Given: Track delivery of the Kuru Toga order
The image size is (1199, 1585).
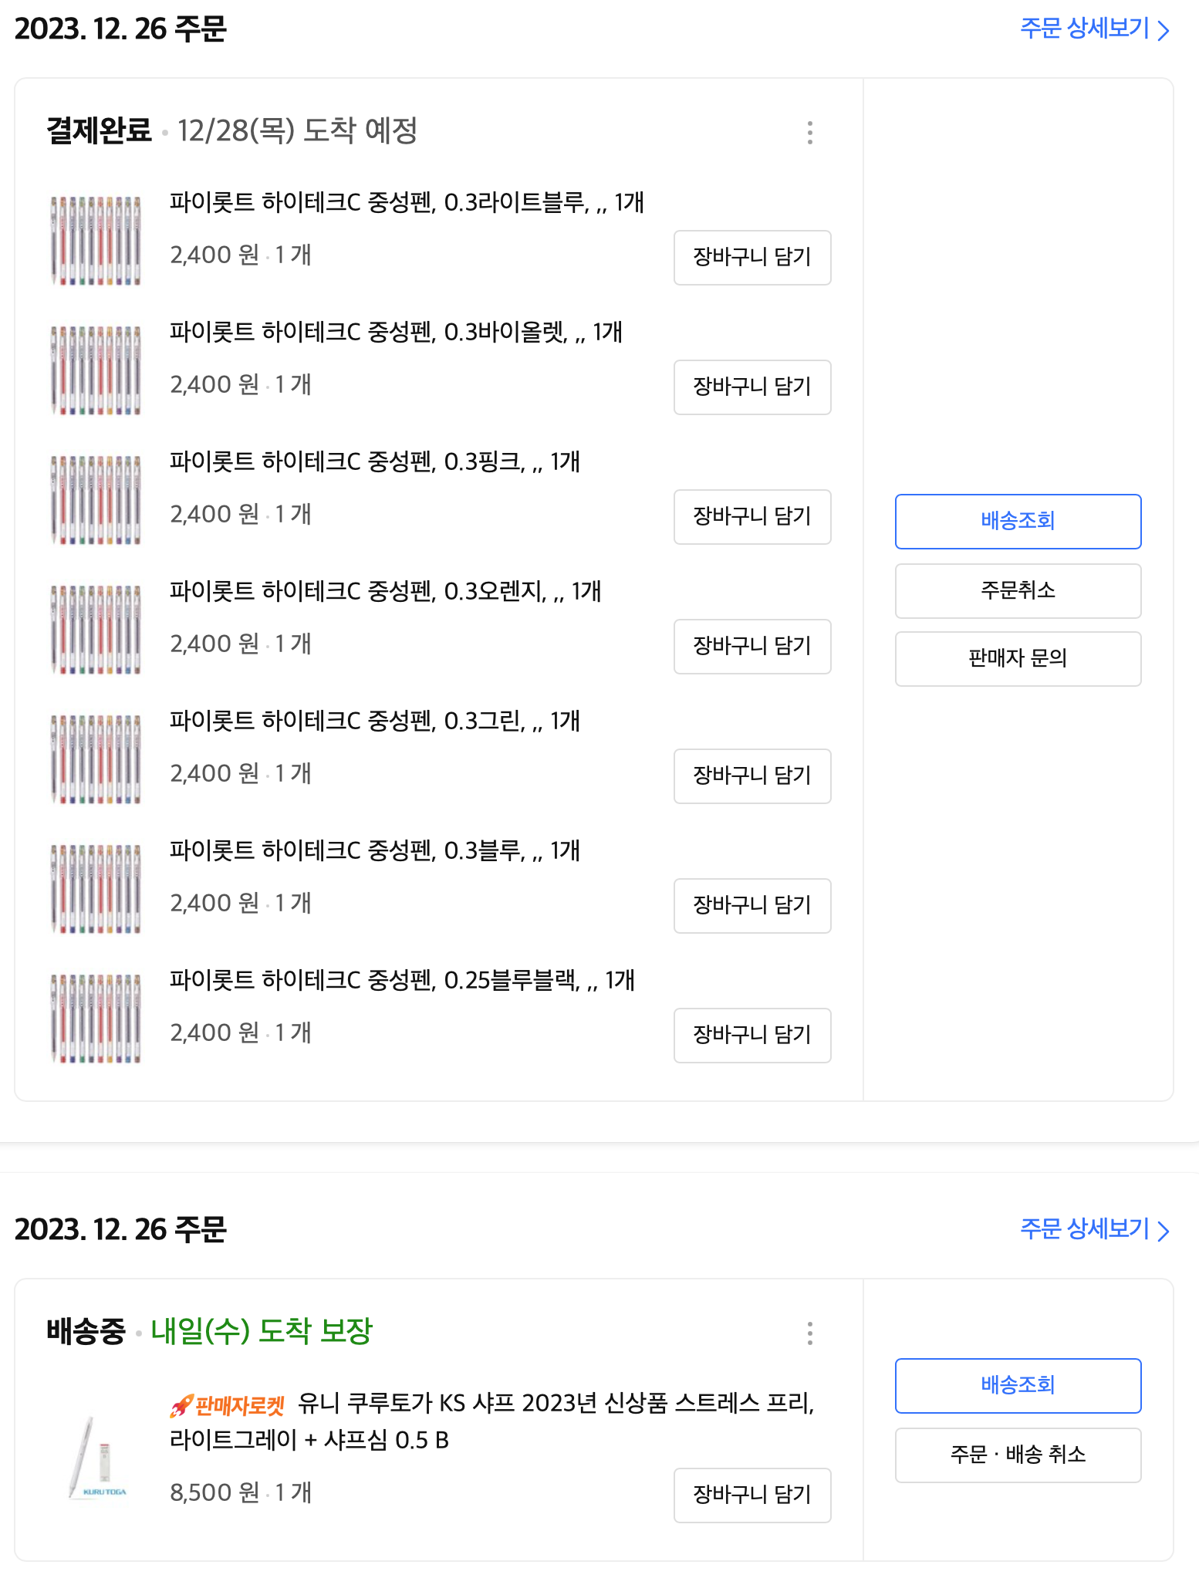Looking at the screenshot, I should point(1018,1386).
